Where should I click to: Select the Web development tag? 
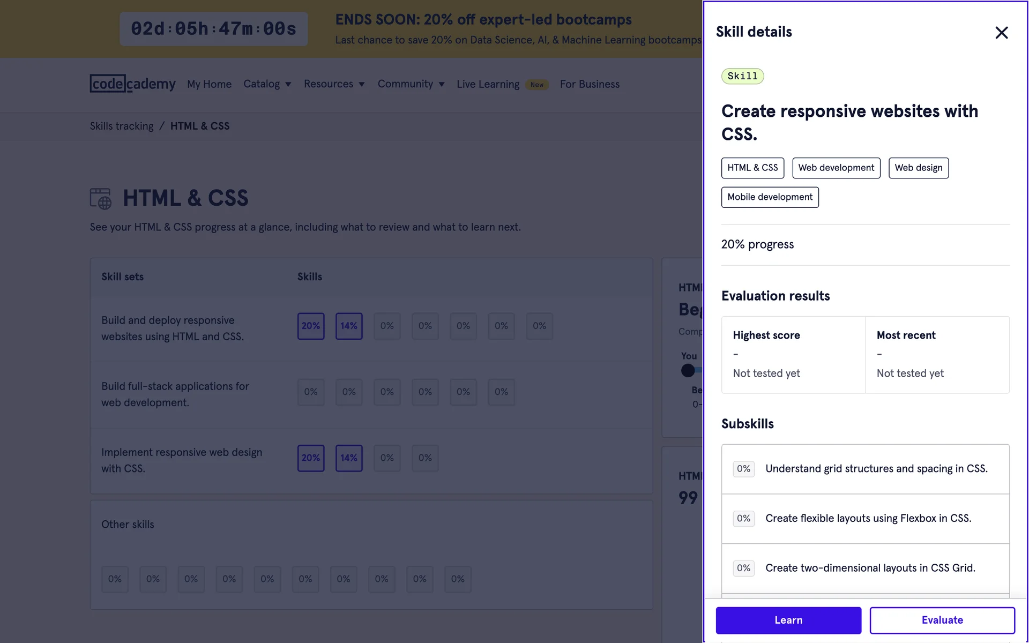[836, 168]
